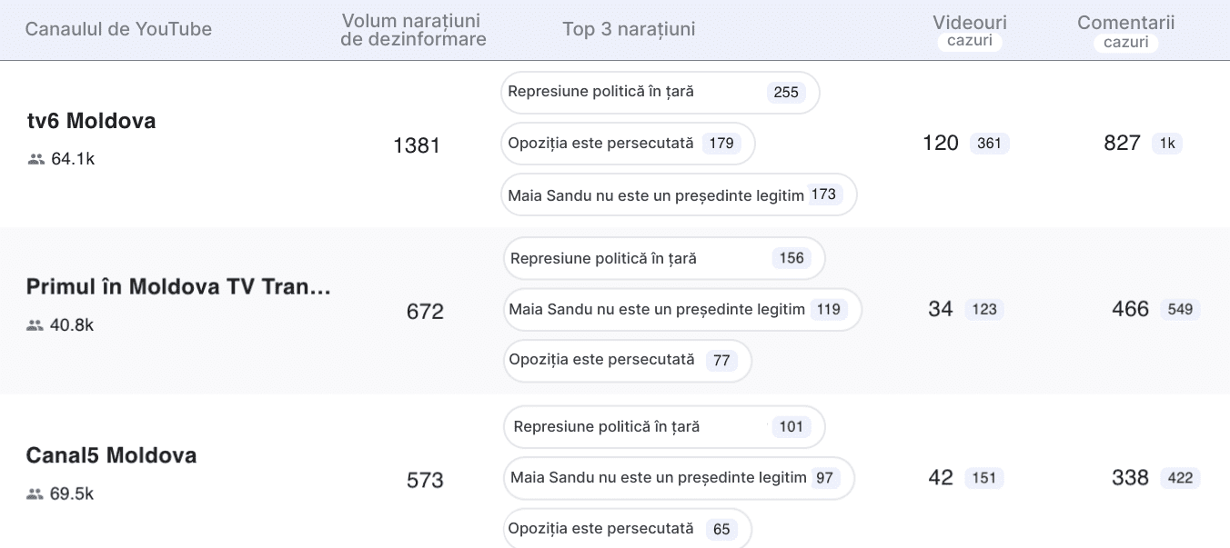
Task: Open the Canal5 Moldova channel
Action: coord(111,455)
